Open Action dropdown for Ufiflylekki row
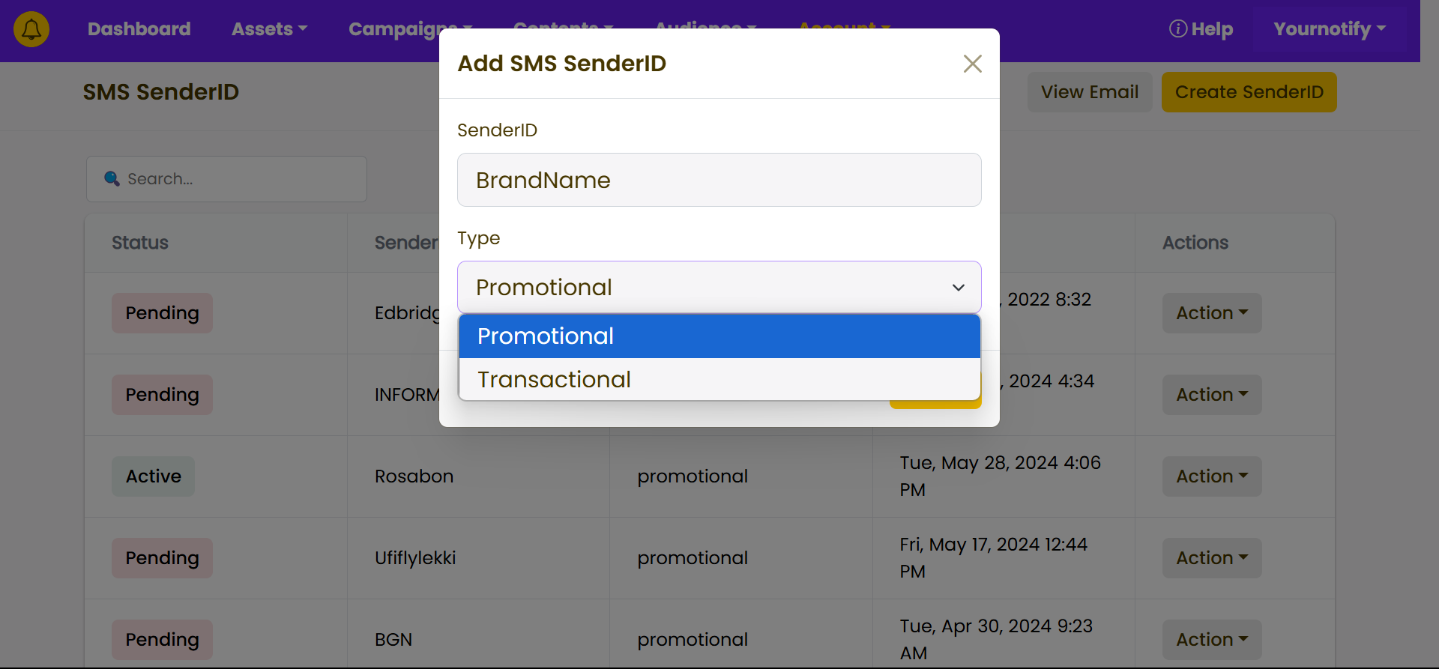The image size is (1439, 669). point(1212,558)
